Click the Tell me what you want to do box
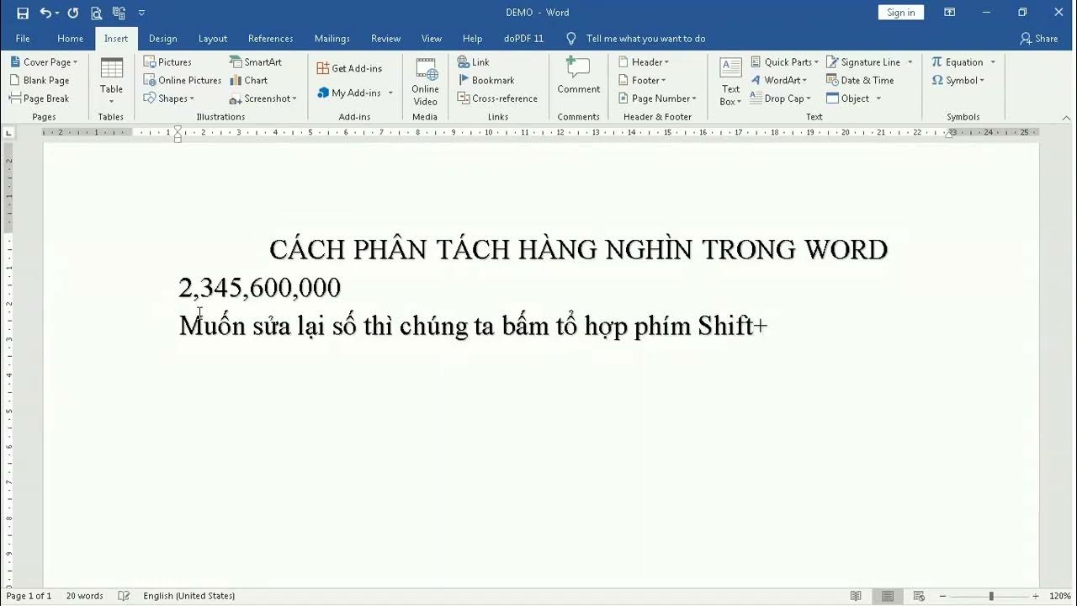Image resolution: width=1077 pixels, height=606 pixels. click(x=636, y=39)
